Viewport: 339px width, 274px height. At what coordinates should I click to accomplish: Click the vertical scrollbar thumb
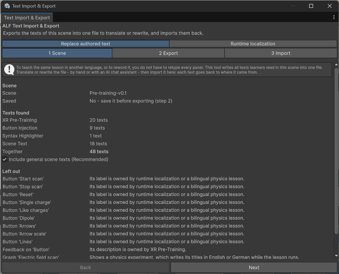(336, 151)
